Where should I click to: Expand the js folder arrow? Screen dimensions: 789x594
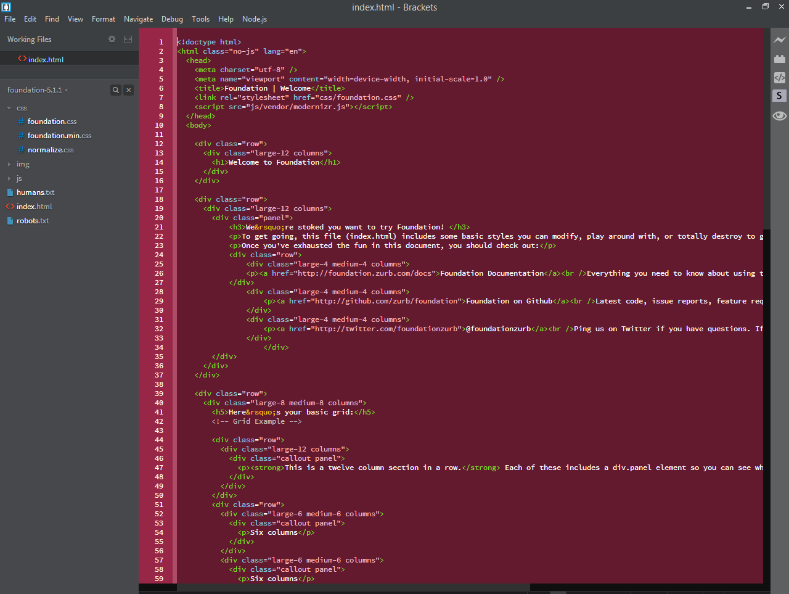9,178
